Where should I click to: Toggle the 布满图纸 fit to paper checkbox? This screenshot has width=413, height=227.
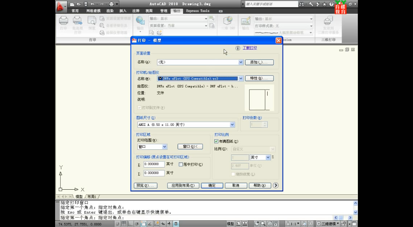(216, 141)
